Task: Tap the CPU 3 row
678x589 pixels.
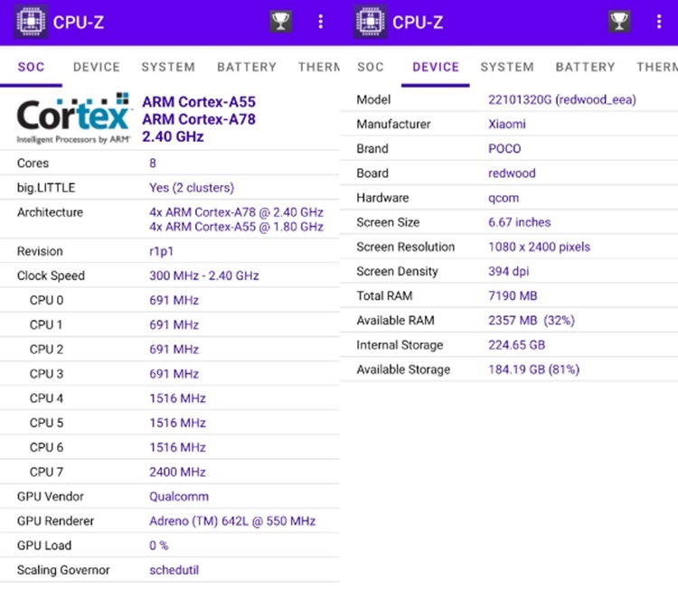Action: click(x=170, y=374)
